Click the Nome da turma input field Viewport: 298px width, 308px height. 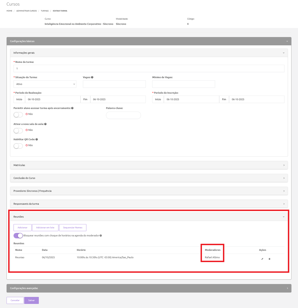(149, 69)
